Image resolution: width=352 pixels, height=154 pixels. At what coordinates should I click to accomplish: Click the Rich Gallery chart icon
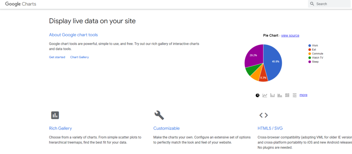coord(55,115)
